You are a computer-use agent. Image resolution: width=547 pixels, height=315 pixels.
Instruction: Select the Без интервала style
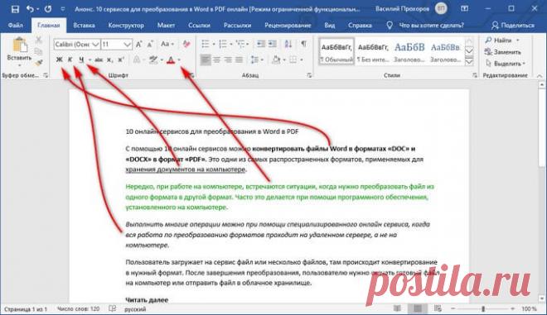pyautogui.click(x=373, y=51)
